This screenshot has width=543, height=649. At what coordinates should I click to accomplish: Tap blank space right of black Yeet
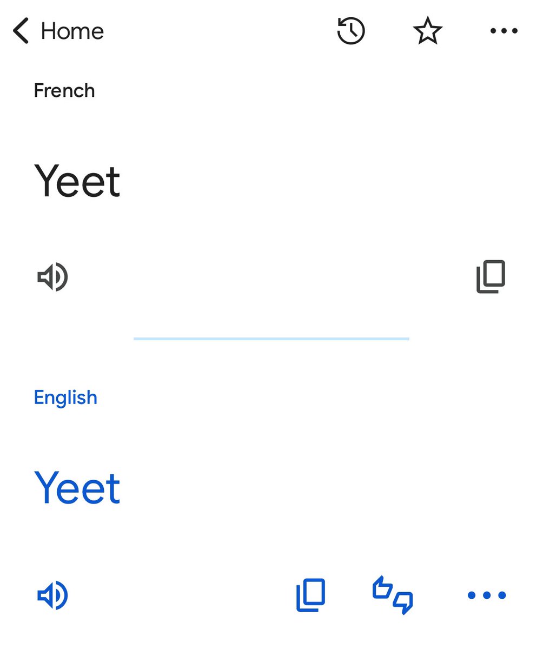(325, 181)
